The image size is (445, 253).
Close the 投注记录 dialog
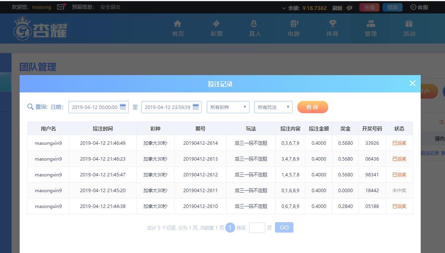(x=412, y=83)
